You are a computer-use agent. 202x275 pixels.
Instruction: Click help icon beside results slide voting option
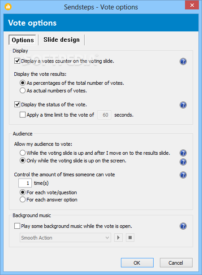point(183,153)
